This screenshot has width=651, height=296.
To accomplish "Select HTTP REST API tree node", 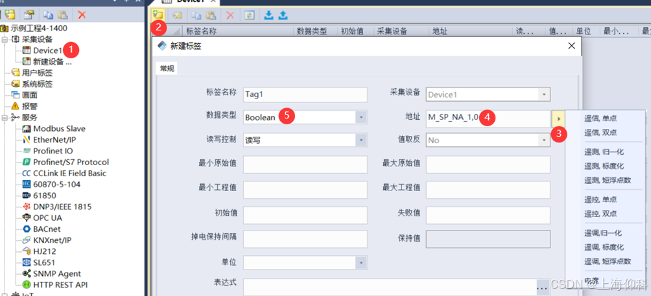I will (60, 285).
